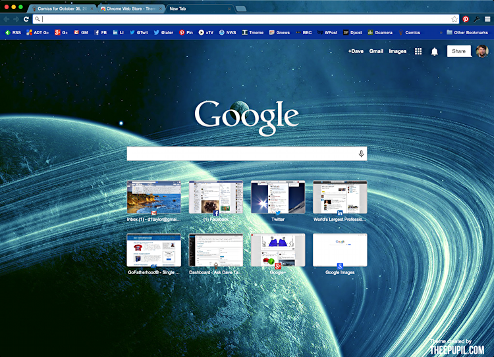
Task: Click the eyedropper extension icon
Action: (x=477, y=19)
